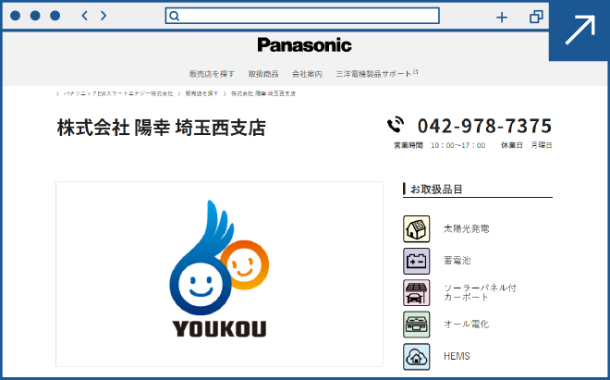610x380 pixels.
Task: Click the magnifier icon in address bar
Action: 175,16
